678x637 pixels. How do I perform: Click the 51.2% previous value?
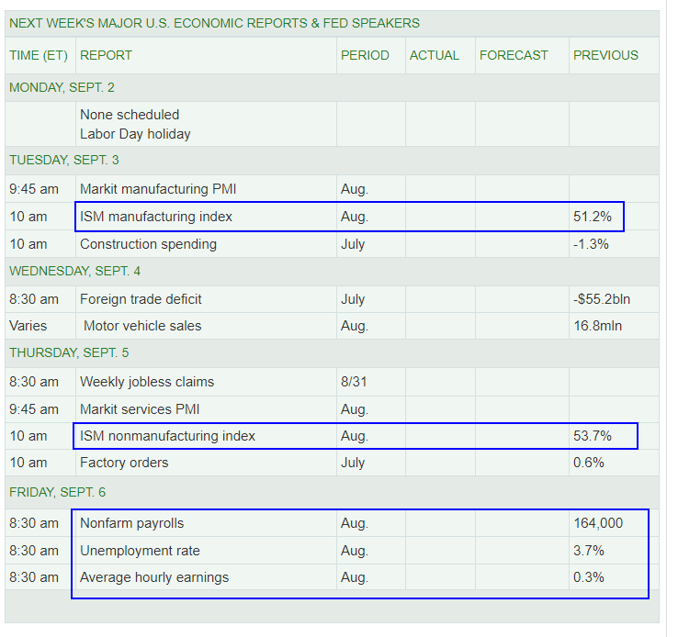click(x=593, y=217)
